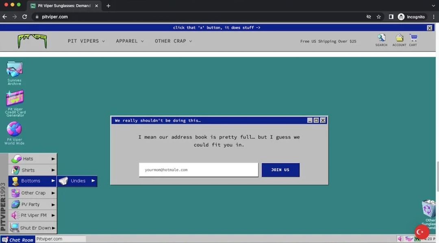
Task: Expand the Apparel navigation dropdown
Action: coord(130,41)
